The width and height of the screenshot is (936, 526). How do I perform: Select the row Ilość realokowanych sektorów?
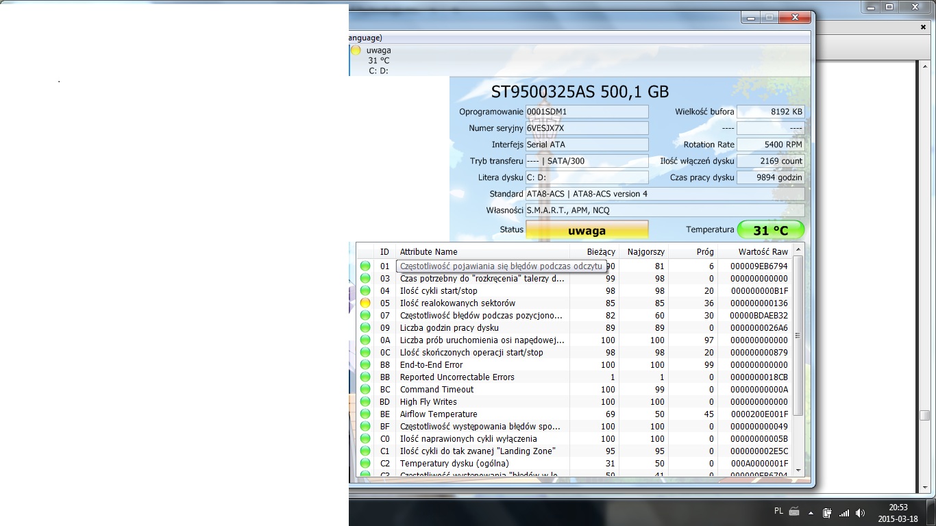[x=574, y=303]
